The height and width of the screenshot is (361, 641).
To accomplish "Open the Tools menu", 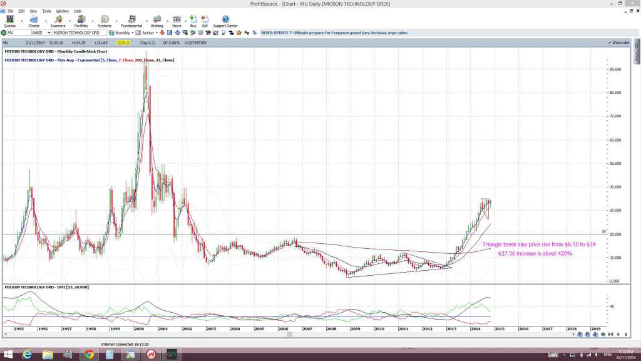I will click(x=46, y=11).
